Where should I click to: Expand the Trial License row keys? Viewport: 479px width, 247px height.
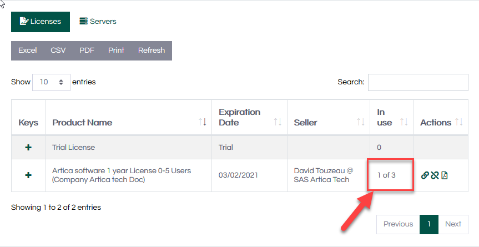click(x=28, y=148)
